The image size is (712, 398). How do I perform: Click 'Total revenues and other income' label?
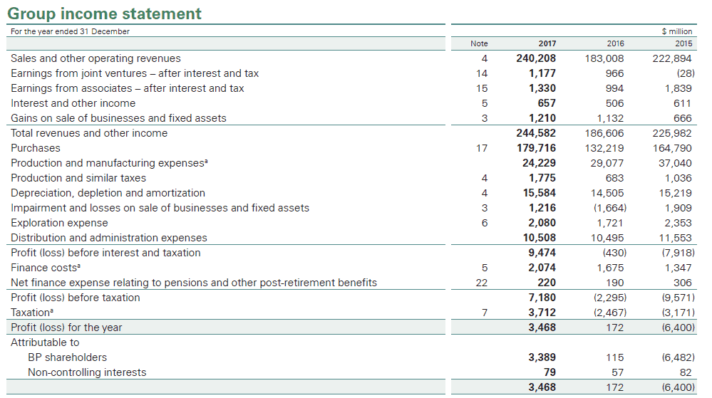[x=89, y=133]
